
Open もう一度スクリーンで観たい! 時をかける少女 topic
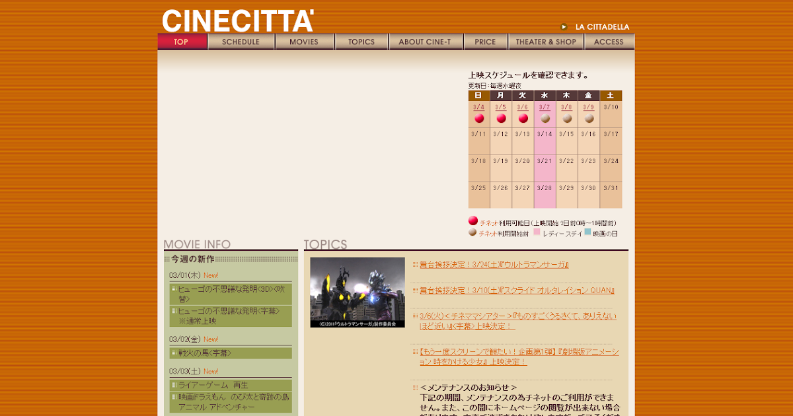tap(519, 357)
